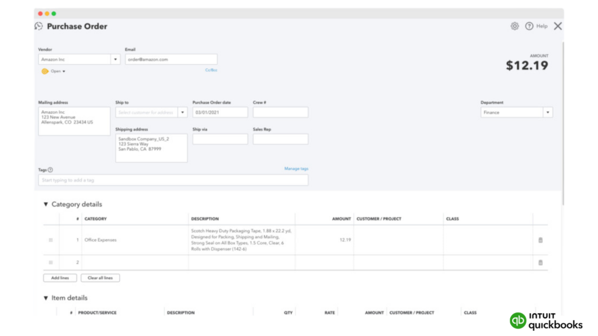598x336 pixels.
Task: Delete category line 1 with trash icon
Action: click(x=540, y=240)
